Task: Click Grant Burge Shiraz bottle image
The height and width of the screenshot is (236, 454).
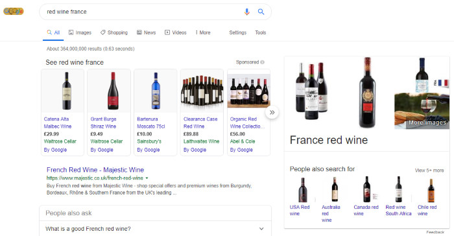Action: (113, 91)
